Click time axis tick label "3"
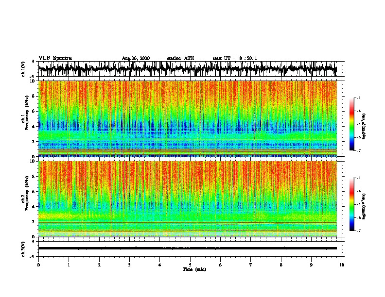 click(129, 265)
